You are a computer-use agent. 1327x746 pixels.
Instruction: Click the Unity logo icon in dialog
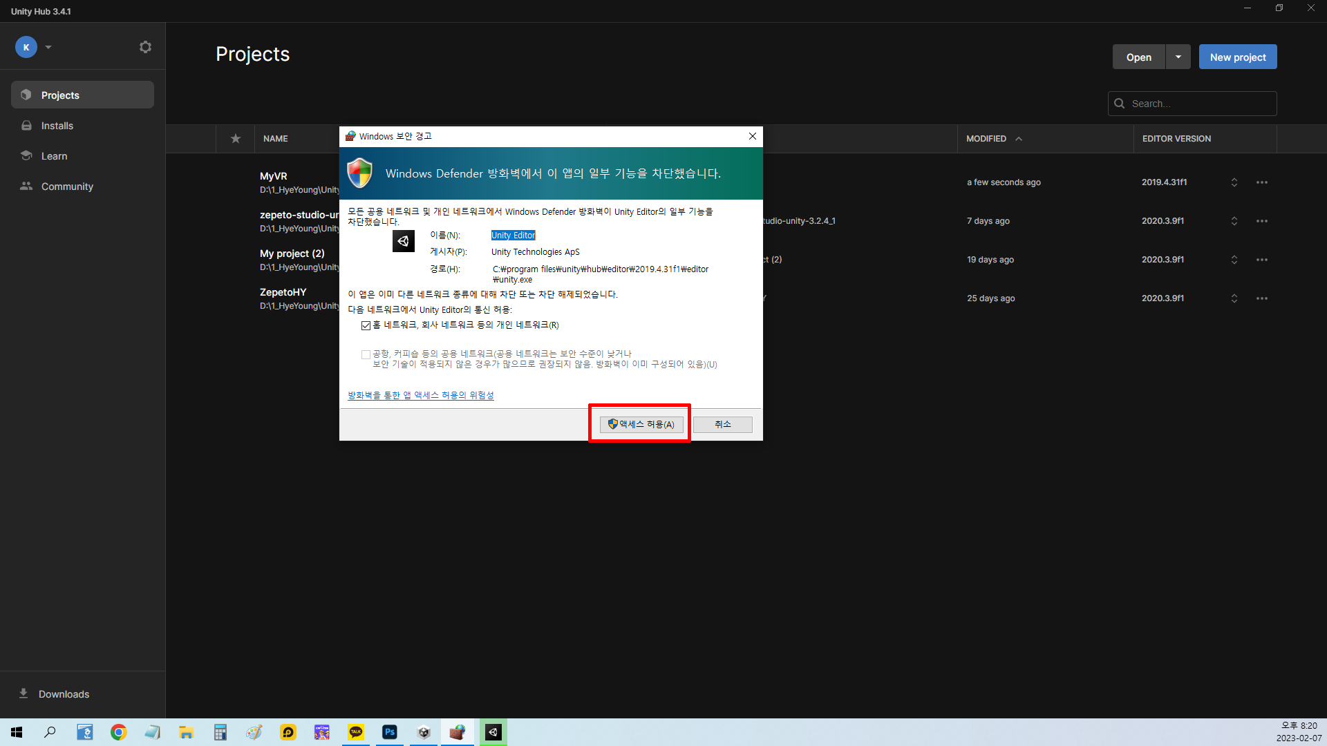click(x=404, y=241)
